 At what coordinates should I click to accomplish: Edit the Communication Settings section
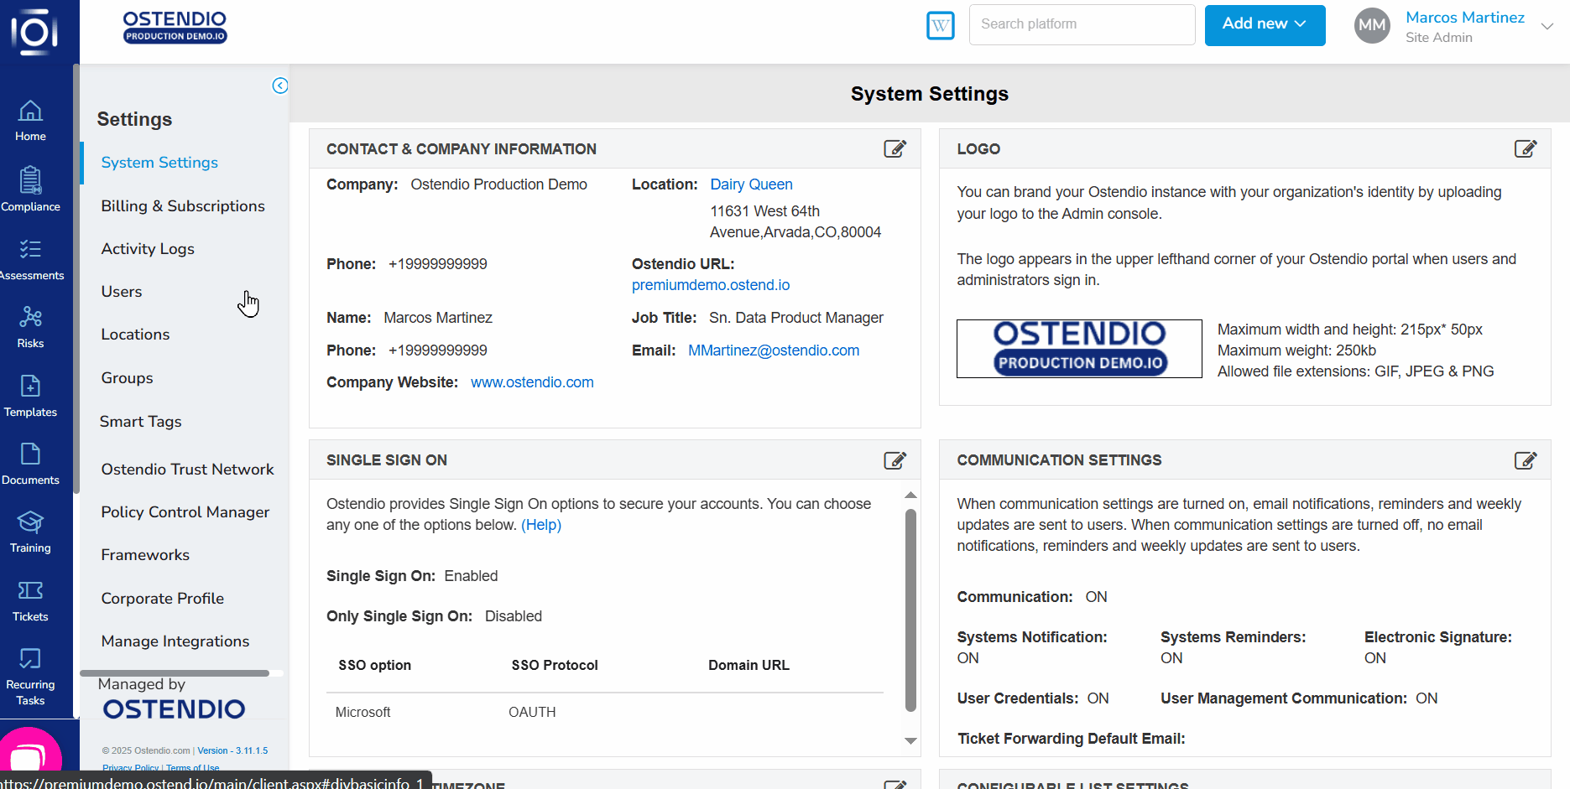pos(1525,459)
